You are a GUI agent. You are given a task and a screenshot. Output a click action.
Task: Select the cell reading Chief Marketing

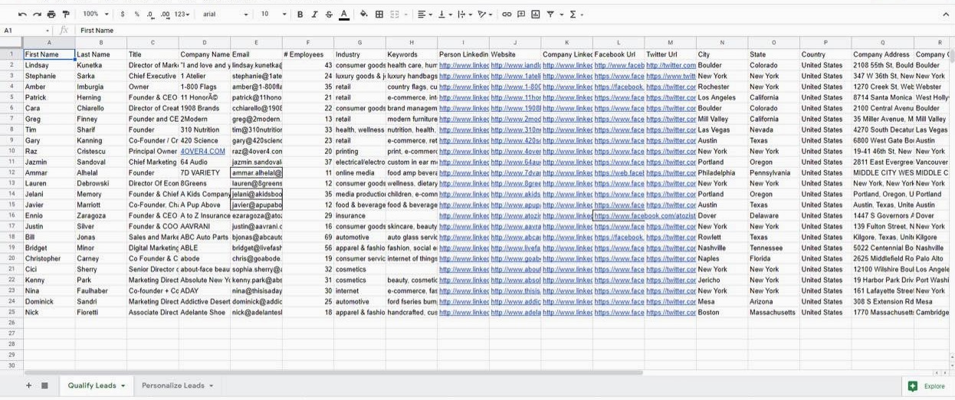click(x=153, y=162)
